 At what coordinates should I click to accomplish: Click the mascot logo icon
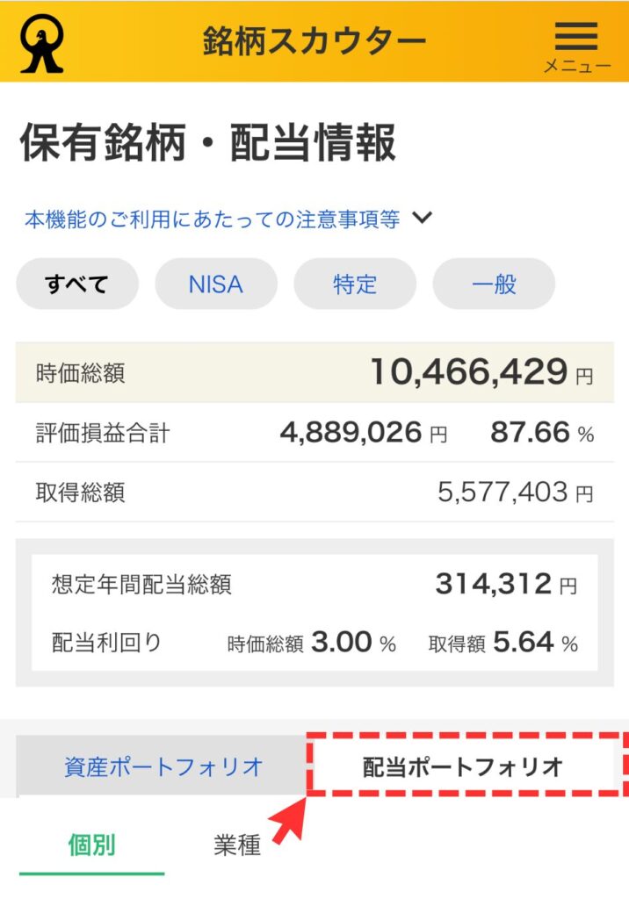(x=41, y=42)
